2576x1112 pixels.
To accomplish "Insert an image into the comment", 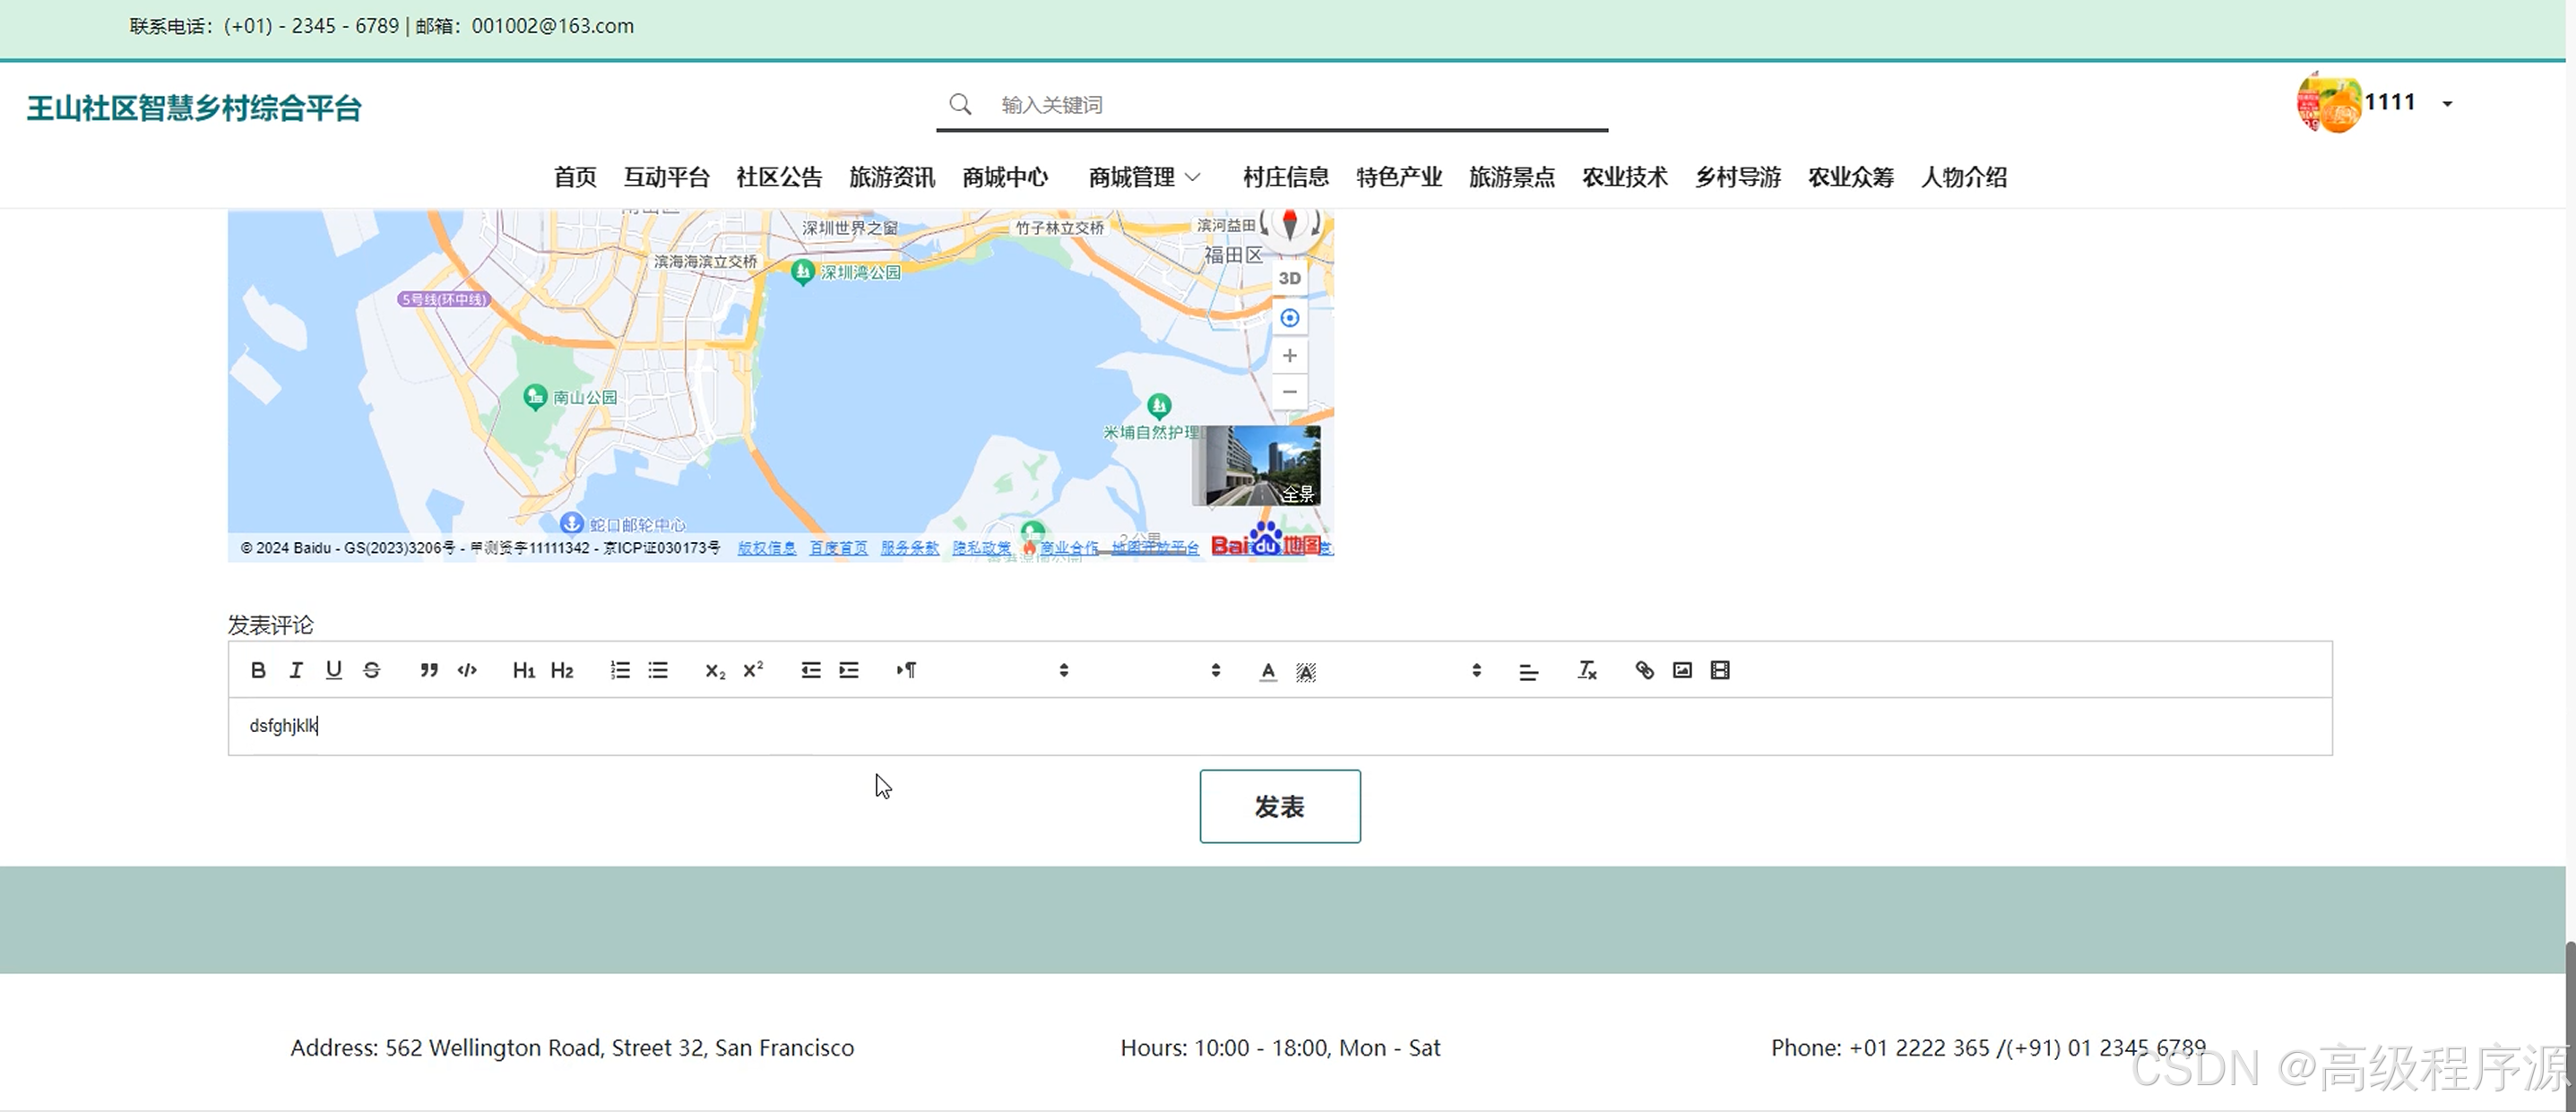I will (x=1682, y=670).
